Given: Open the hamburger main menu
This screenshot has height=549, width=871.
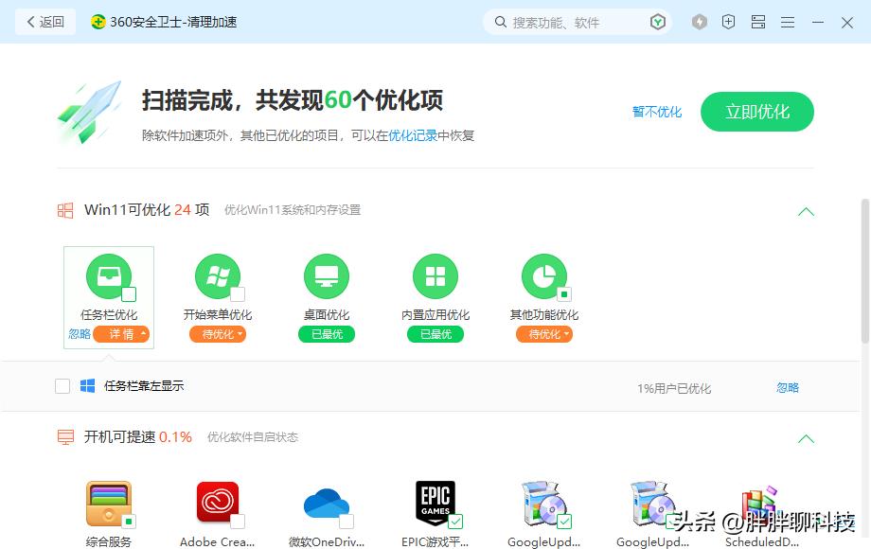Looking at the screenshot, I should coord(787,21).
